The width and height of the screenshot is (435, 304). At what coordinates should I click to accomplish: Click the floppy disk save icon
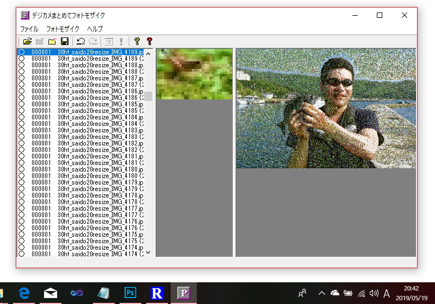(x=65, y=42)
